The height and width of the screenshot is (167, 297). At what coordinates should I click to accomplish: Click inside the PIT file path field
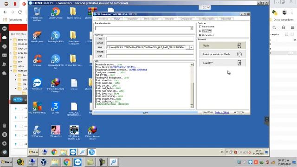coord(150,39)
